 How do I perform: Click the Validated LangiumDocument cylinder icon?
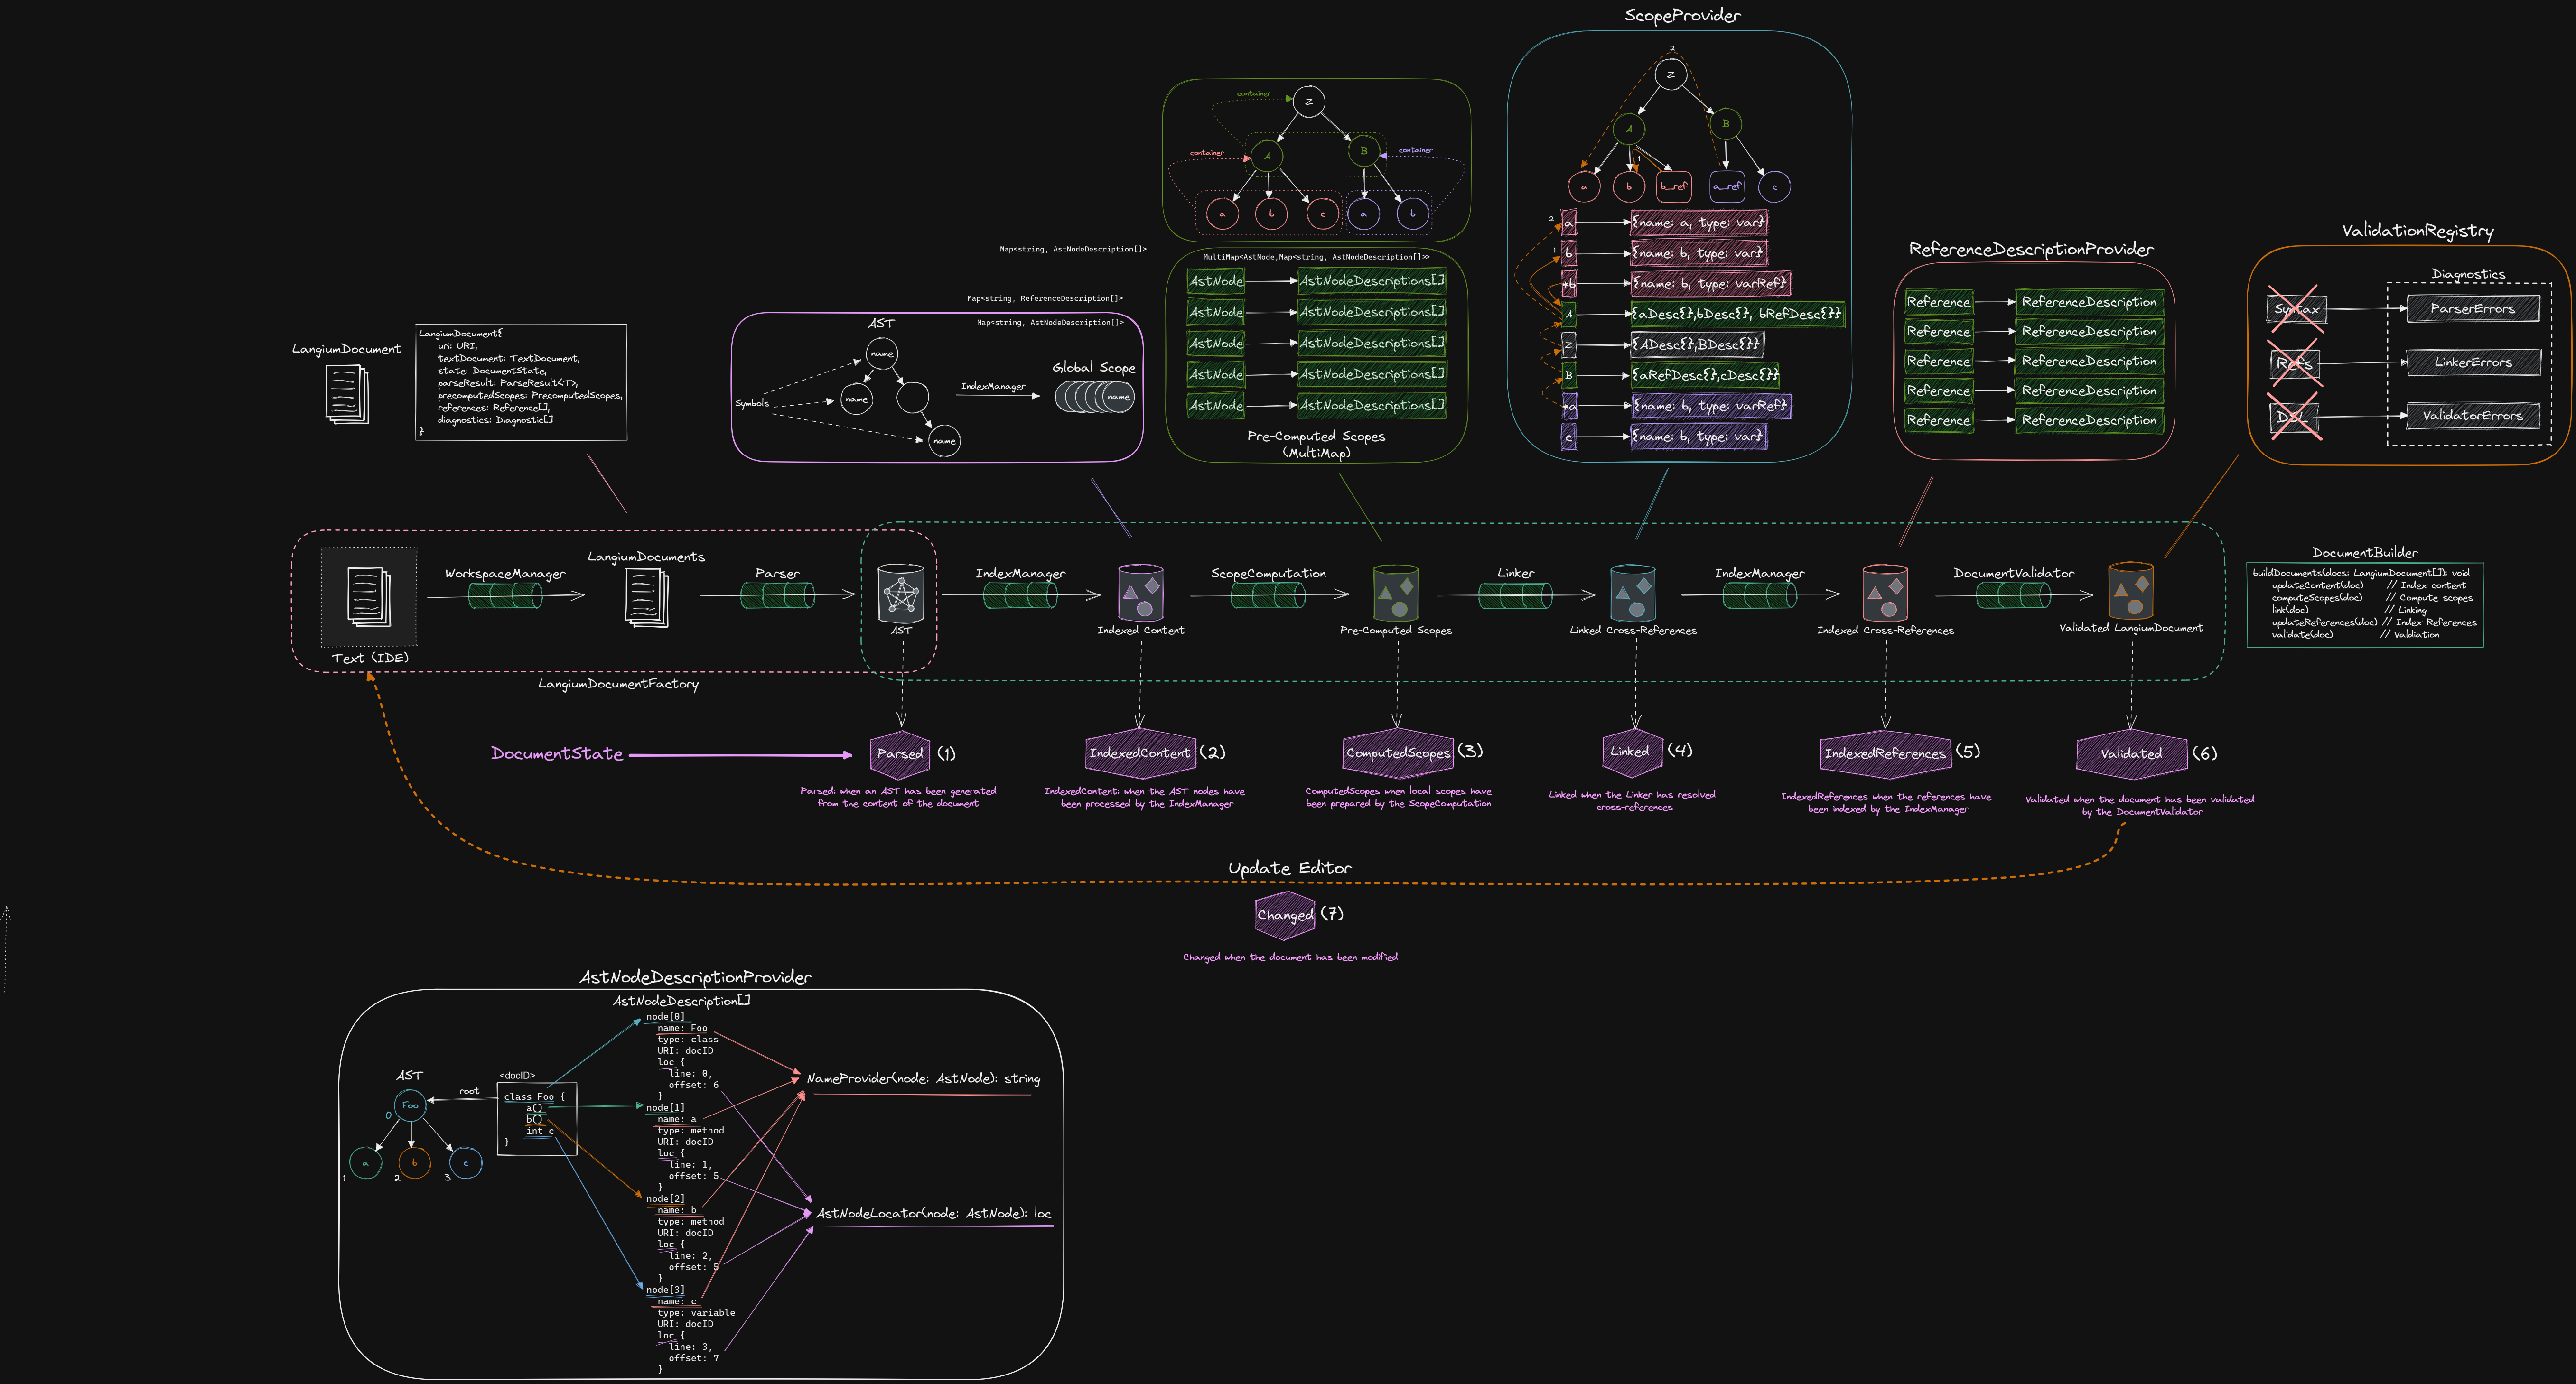[2130, 590]
